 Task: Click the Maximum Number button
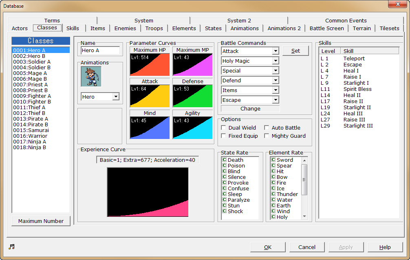pos(40,220)
